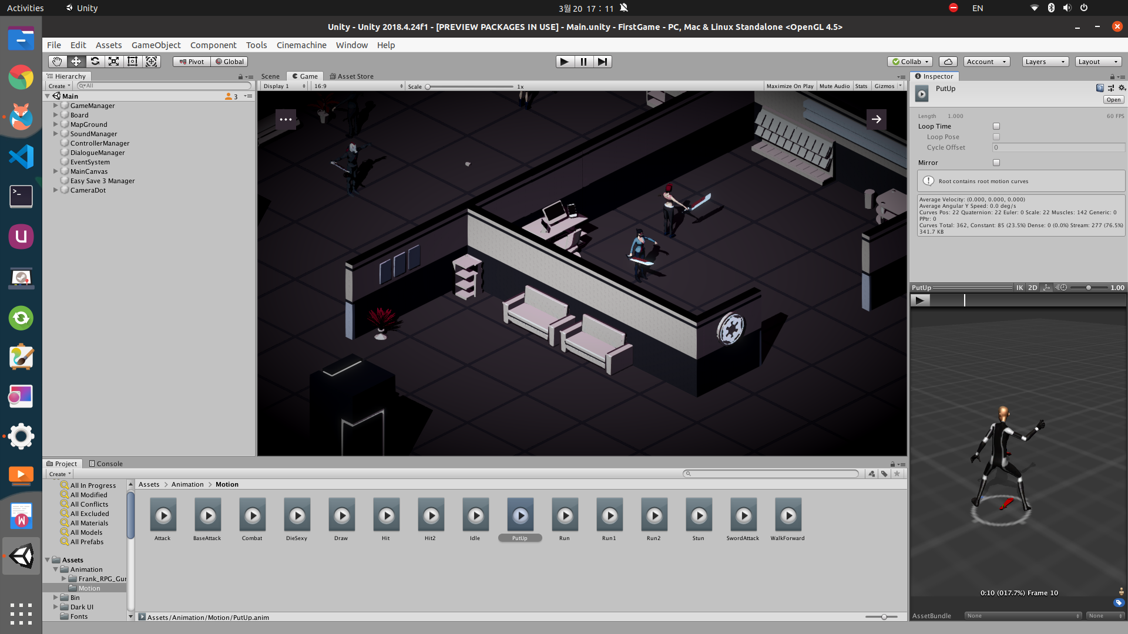This screenshot has width=1128, height=634.
Task: Toggle IK in preview
Action: 1020,288
